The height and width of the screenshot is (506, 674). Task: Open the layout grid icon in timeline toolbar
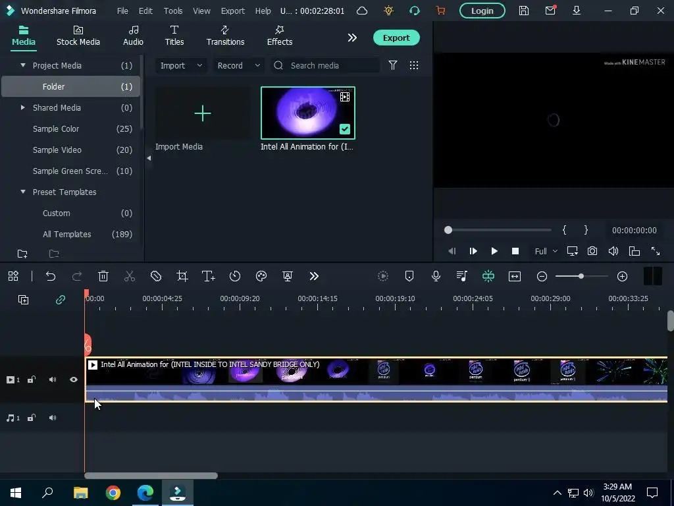pyautogui.click(x=13, y=276)
